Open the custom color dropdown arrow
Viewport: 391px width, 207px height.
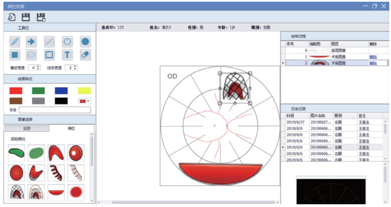(88, 101)
